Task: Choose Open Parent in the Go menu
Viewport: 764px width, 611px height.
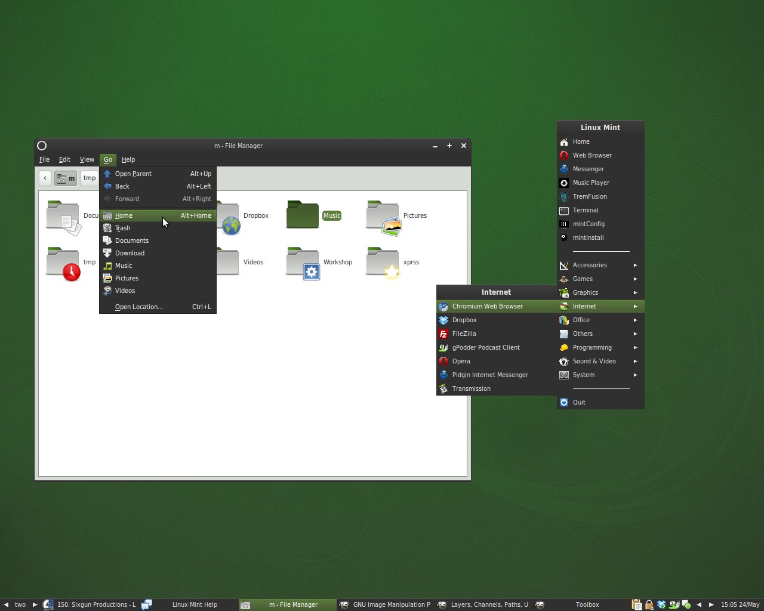Action: [x=158, y=174]
